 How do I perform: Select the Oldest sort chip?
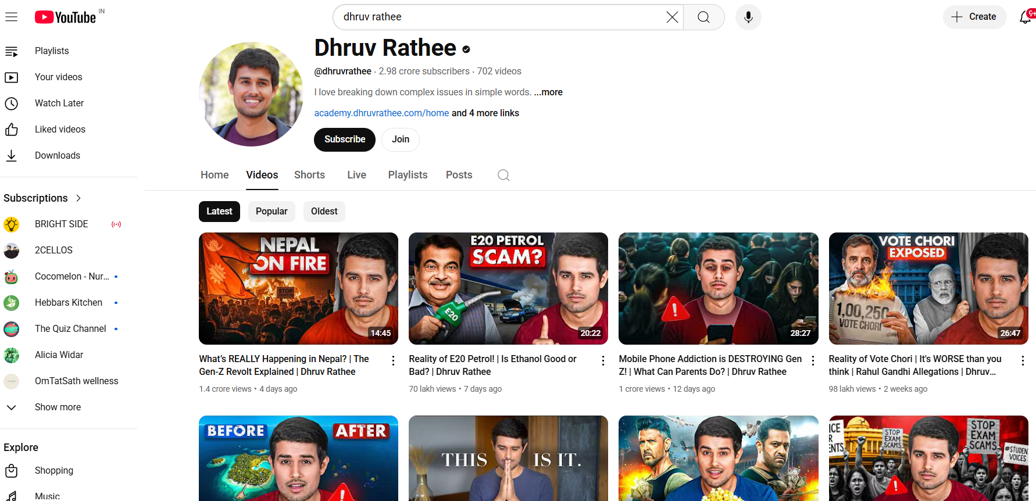point(324,212)
